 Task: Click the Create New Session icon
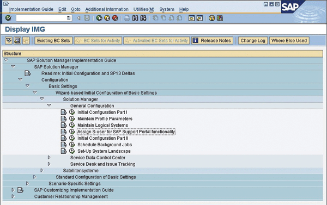point(191,18)
